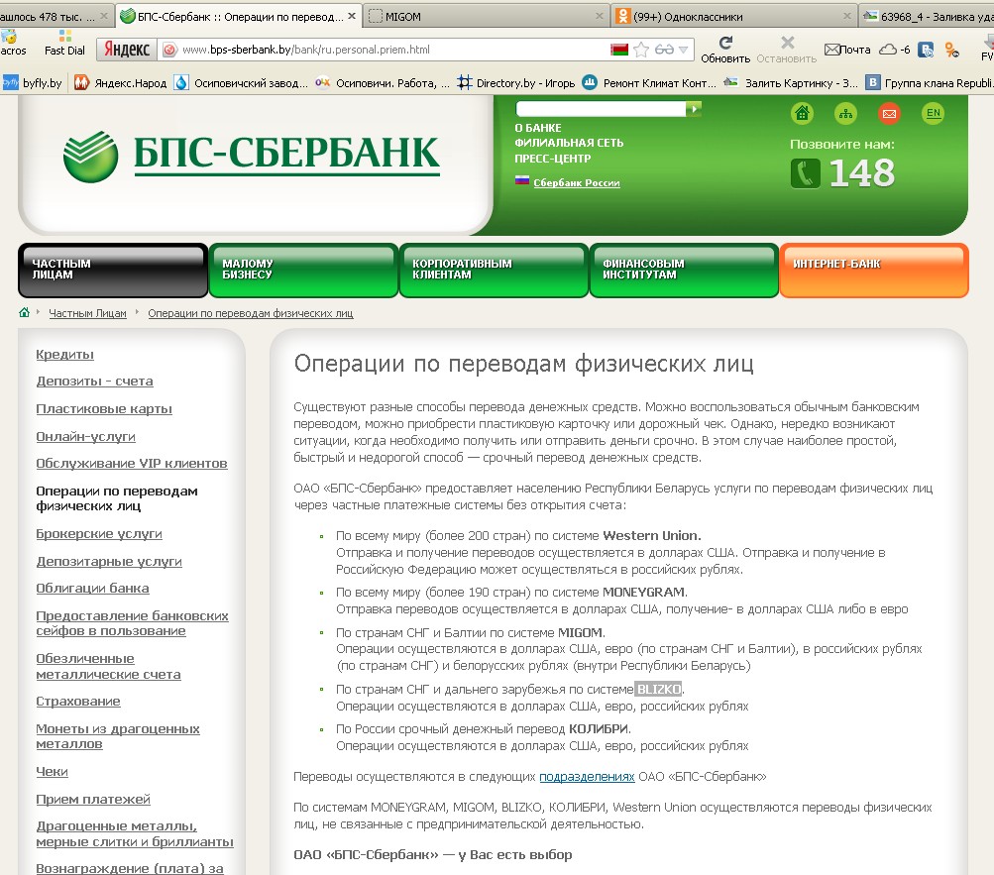Select the ФИНАНСОВЫМ ИНСТИТУТАМ menu tab
Screen dimensions: 994x875
[684, 271]
